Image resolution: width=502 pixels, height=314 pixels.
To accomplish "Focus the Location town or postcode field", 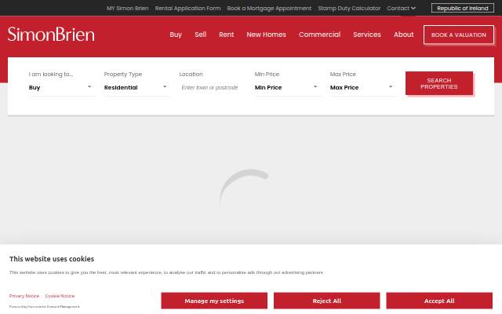I will click(211, 87).
